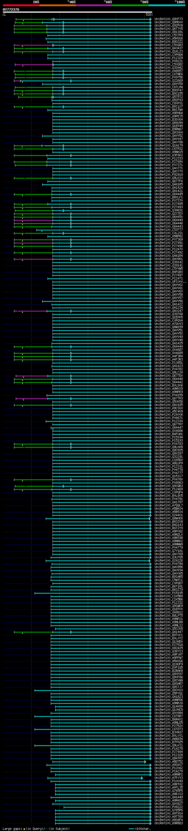
Task: Click the white query scale bar ending at 526
Action: pyautogui.click(x=78, y=12)
